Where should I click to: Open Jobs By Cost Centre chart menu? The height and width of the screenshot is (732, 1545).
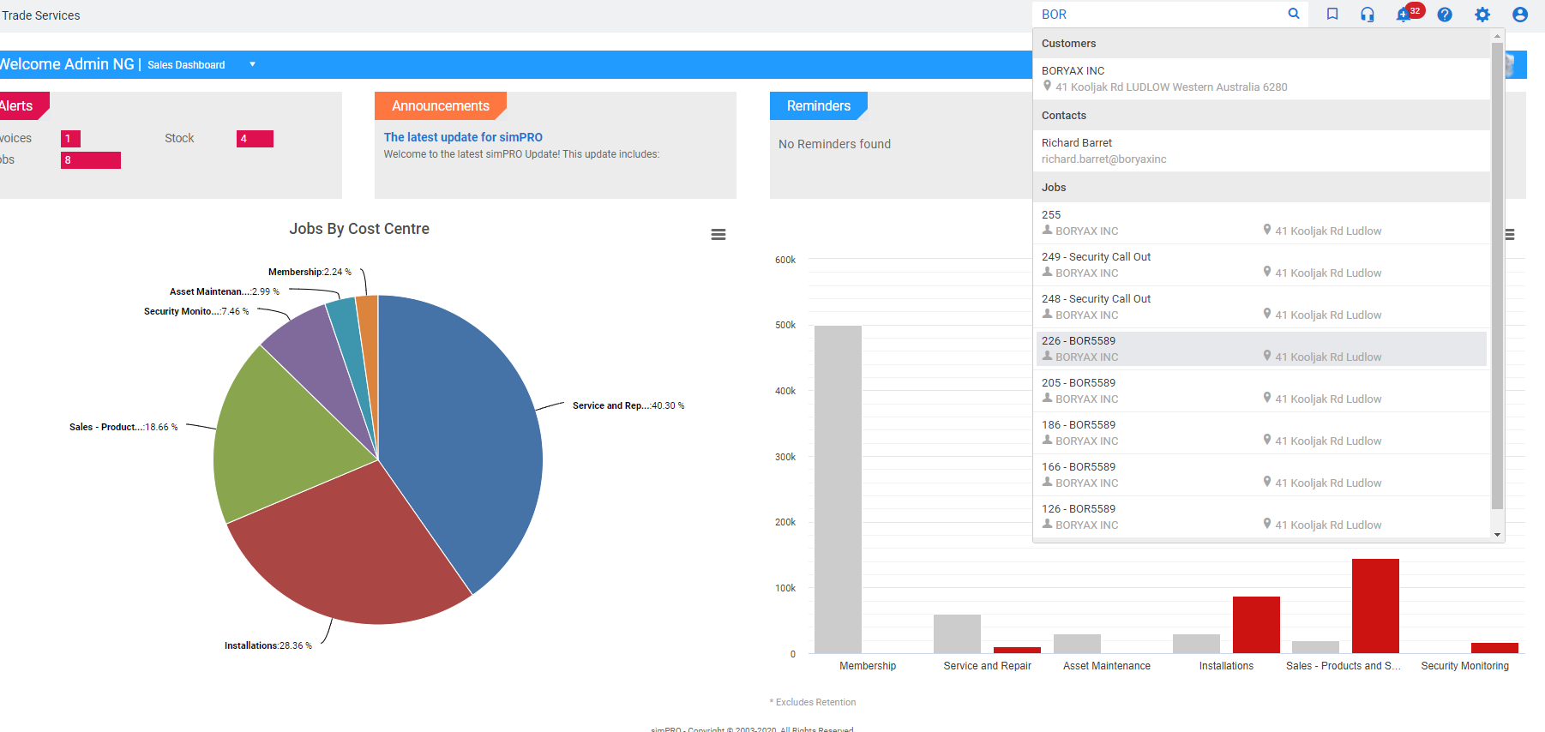click(718, 234)
